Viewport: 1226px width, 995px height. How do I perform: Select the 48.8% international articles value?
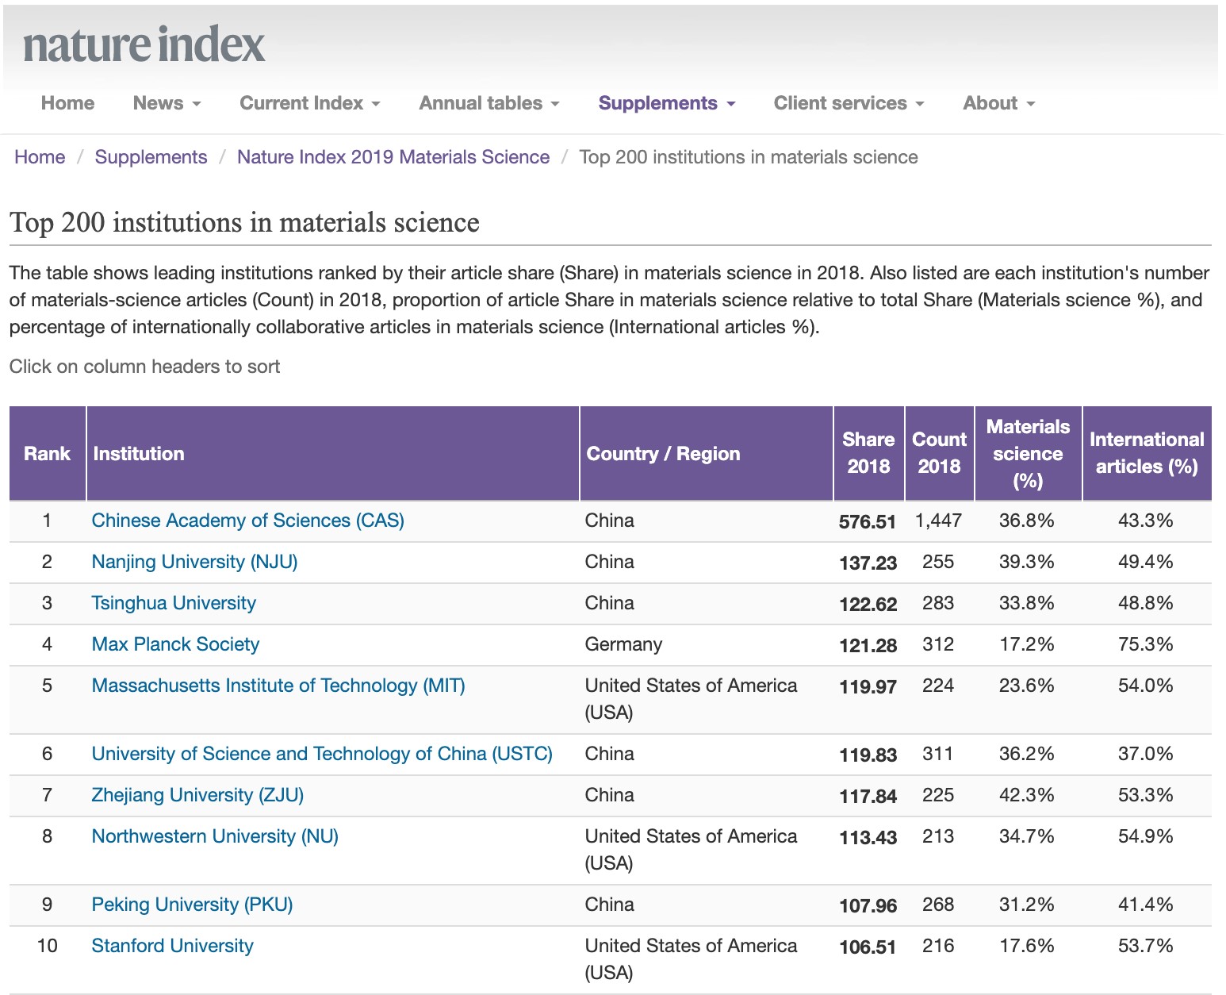[1146, 603]
